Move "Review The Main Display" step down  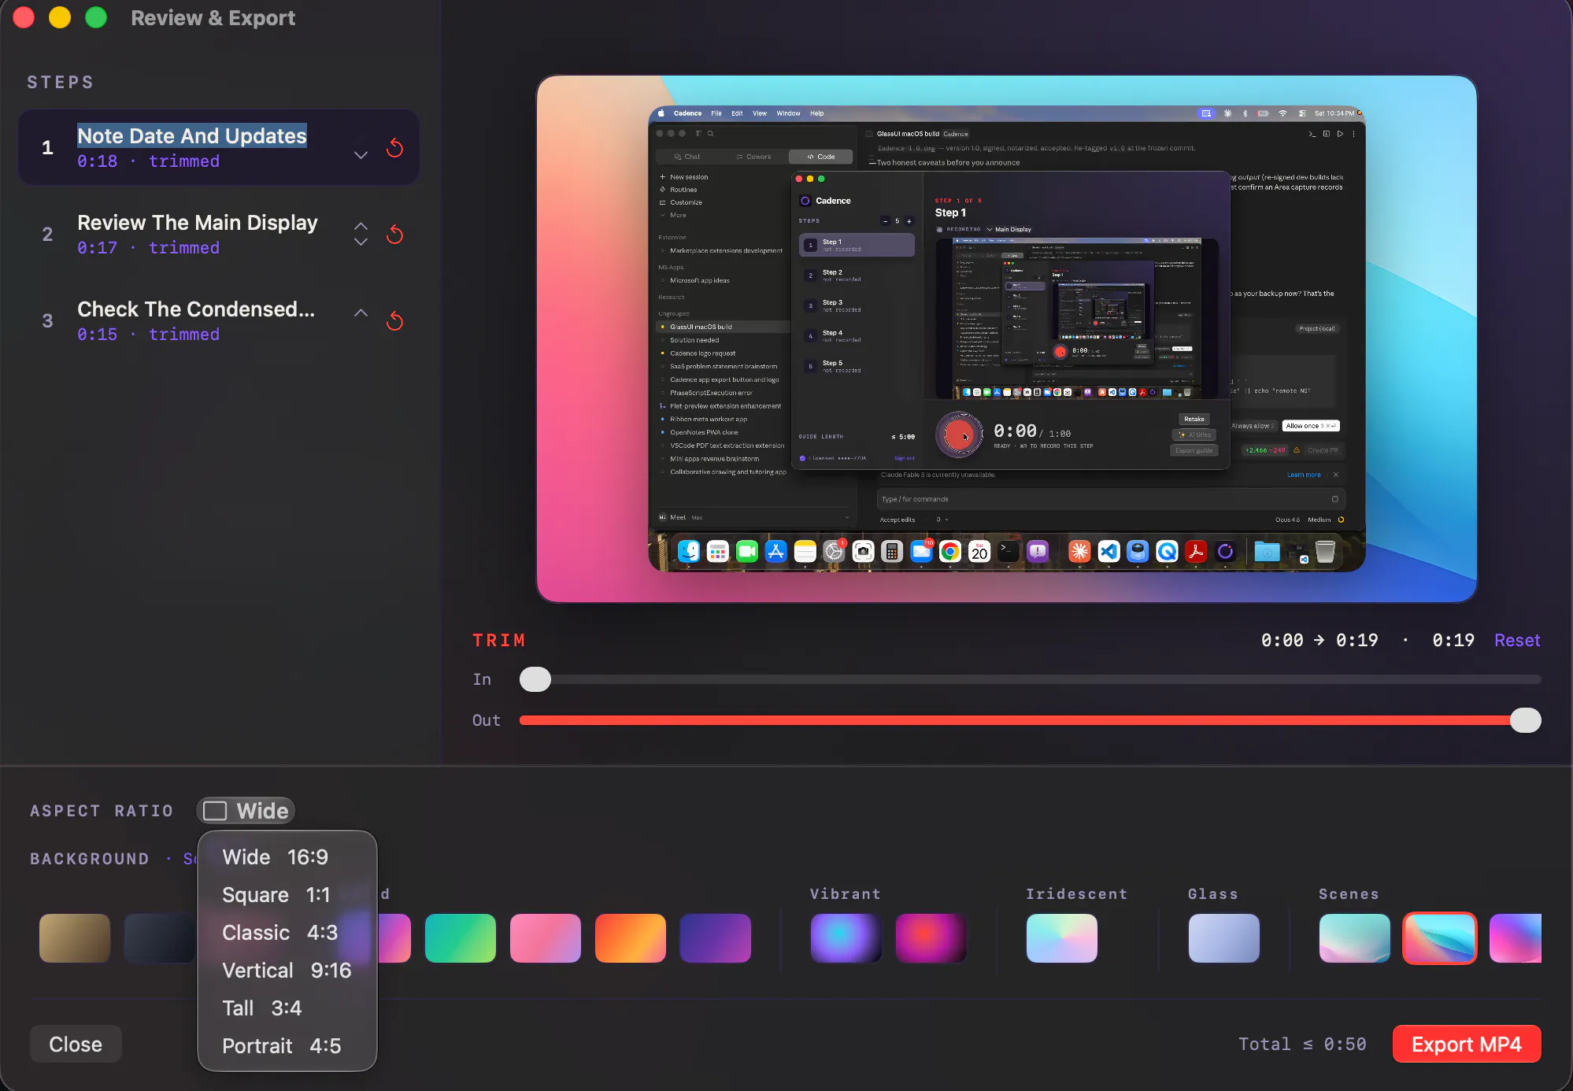point(361,242)
